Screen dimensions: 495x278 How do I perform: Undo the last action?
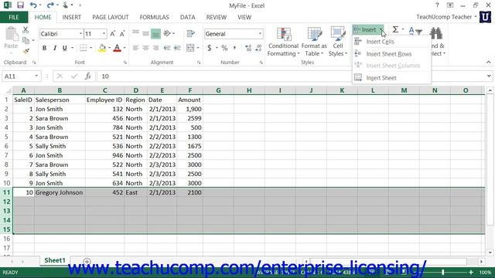tap(33, 5)
